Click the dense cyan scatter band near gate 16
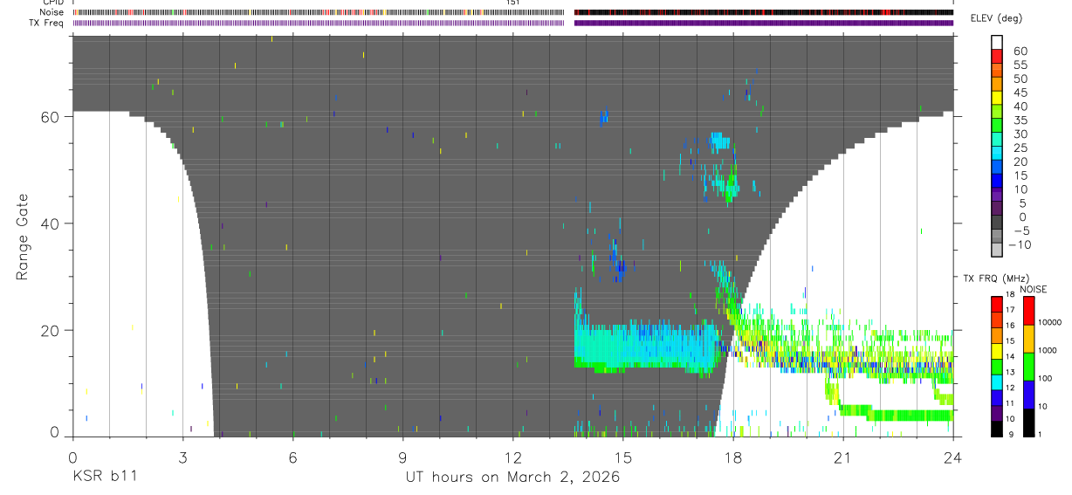Image resolution: width=1072 pixels, height=495 pixels. 646,347
